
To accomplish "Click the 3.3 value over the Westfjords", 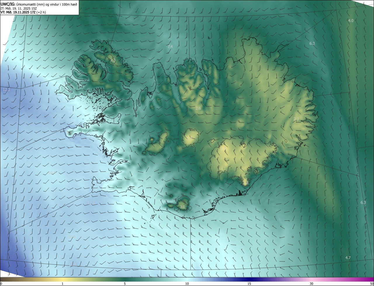I will point(113,60).
